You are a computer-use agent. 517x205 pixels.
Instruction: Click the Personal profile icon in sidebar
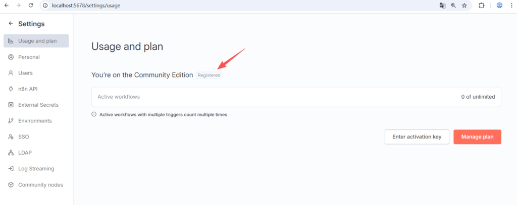tap(11, 57)
